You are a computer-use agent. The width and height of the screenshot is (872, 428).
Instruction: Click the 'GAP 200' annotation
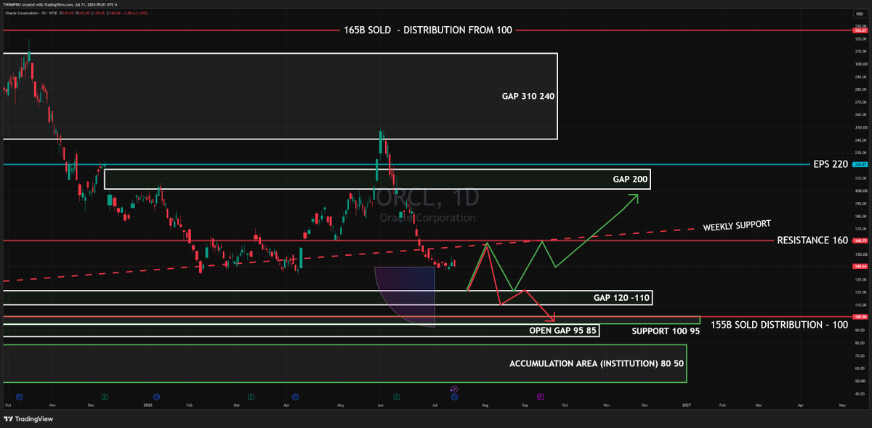click(x=631, y=179)
